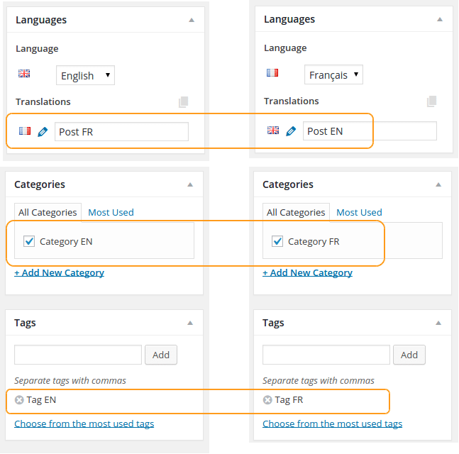Focus the Post FR translation input field
Image resolution: width=459 pixels, height=454 pixels.
(x=121, y=132)
